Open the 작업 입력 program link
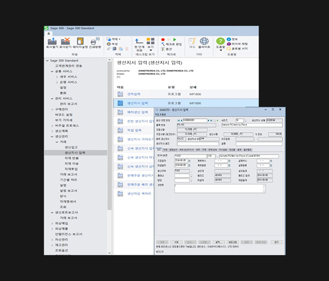Image resolution: width=329 pixels, height=281 pixels. click(134, 130)
